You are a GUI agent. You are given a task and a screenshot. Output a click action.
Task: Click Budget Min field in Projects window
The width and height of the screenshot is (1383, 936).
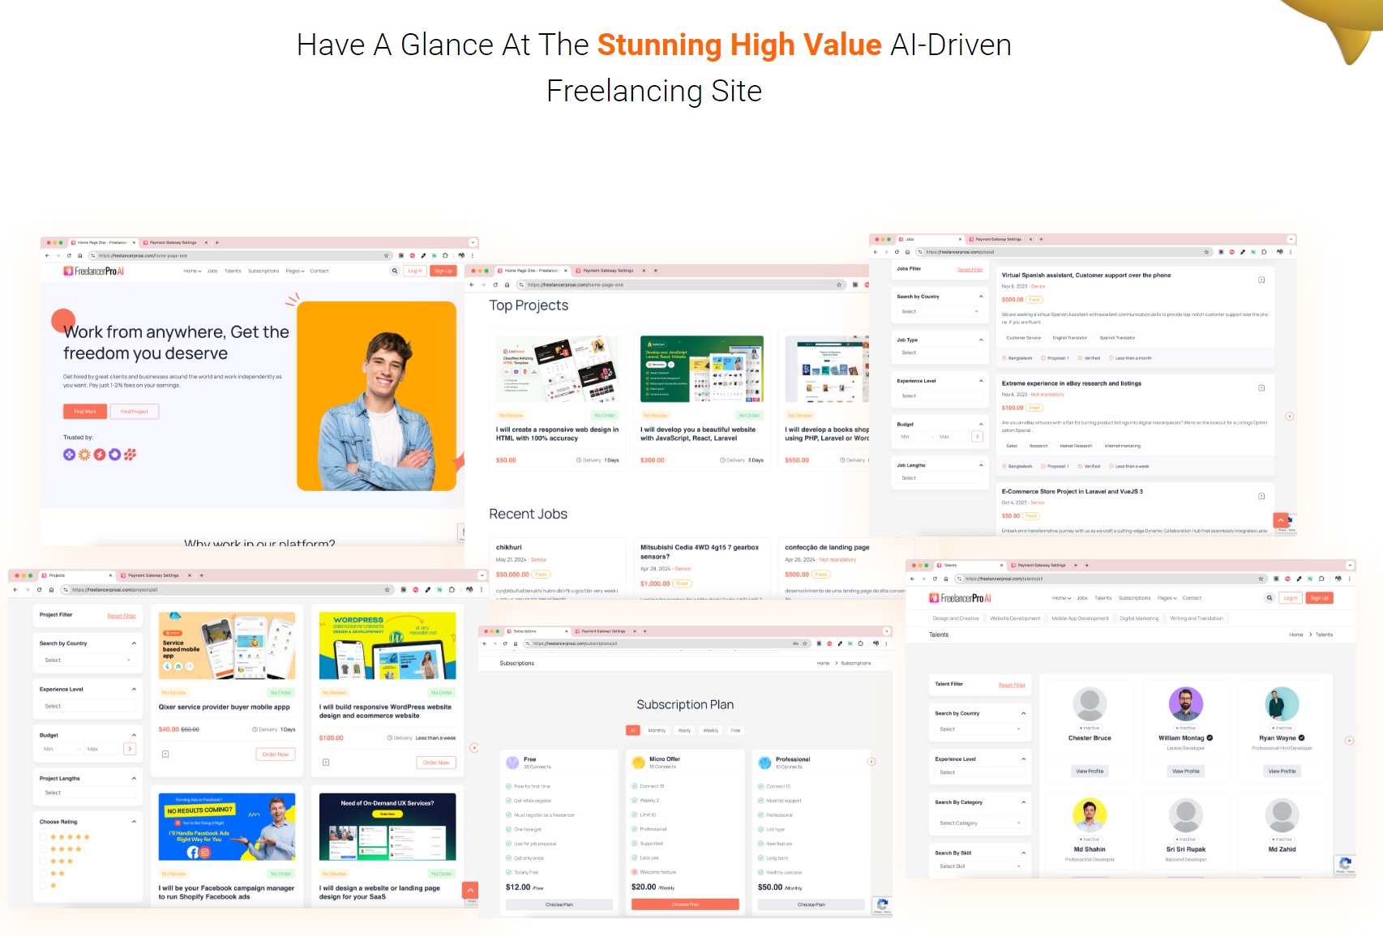pyautogui.click(x=58, y=749)
